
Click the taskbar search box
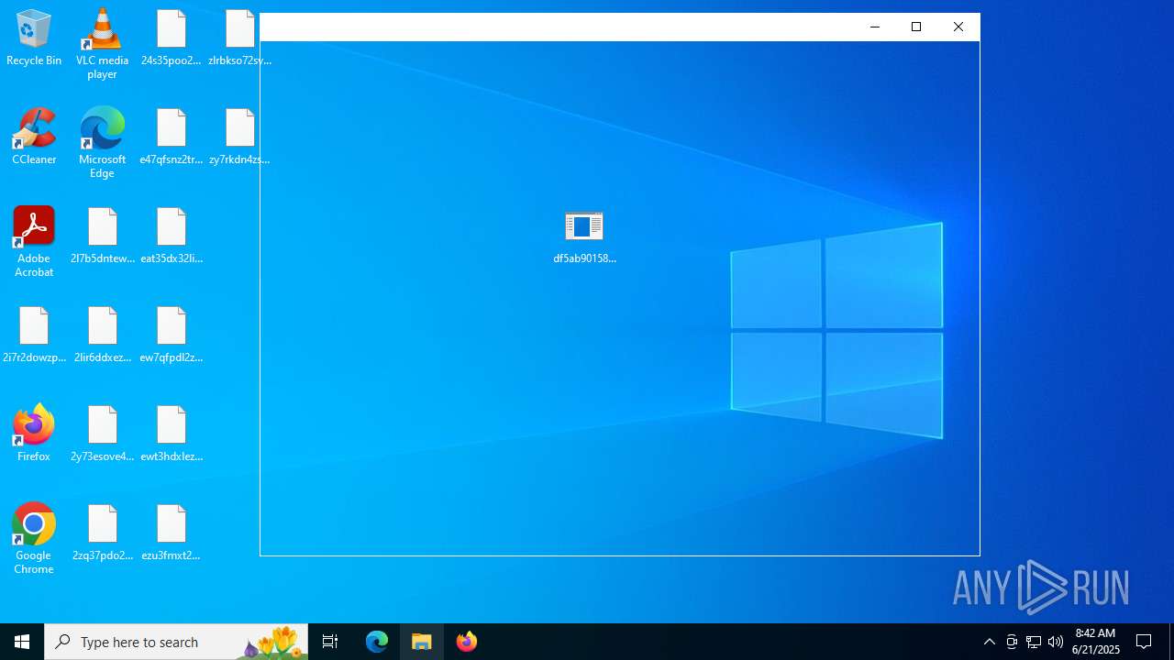tap(176, 642)
